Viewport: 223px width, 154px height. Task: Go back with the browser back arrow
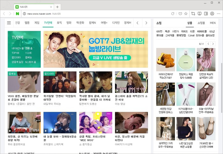(x=4, y=14)
